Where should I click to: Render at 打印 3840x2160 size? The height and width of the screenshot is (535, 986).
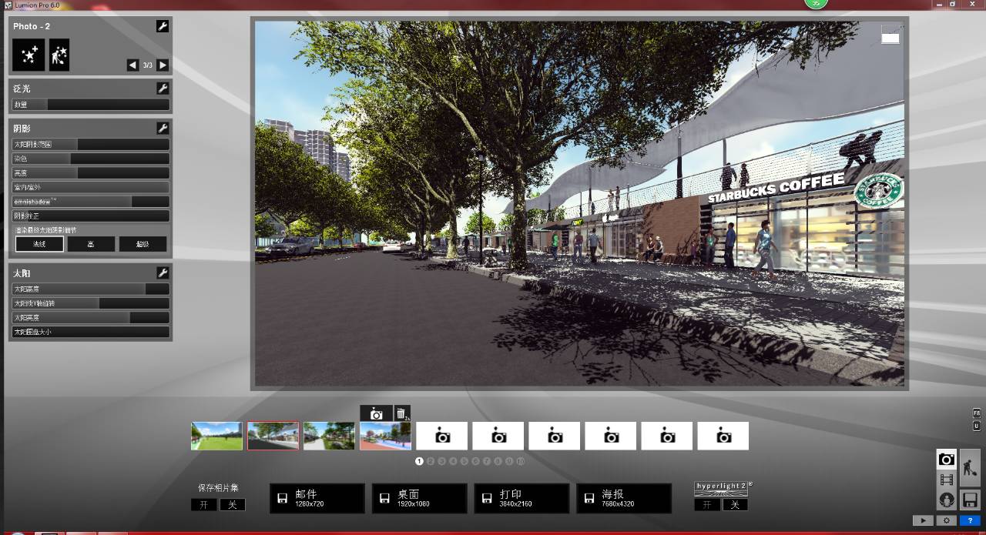[x=522, y=498]
